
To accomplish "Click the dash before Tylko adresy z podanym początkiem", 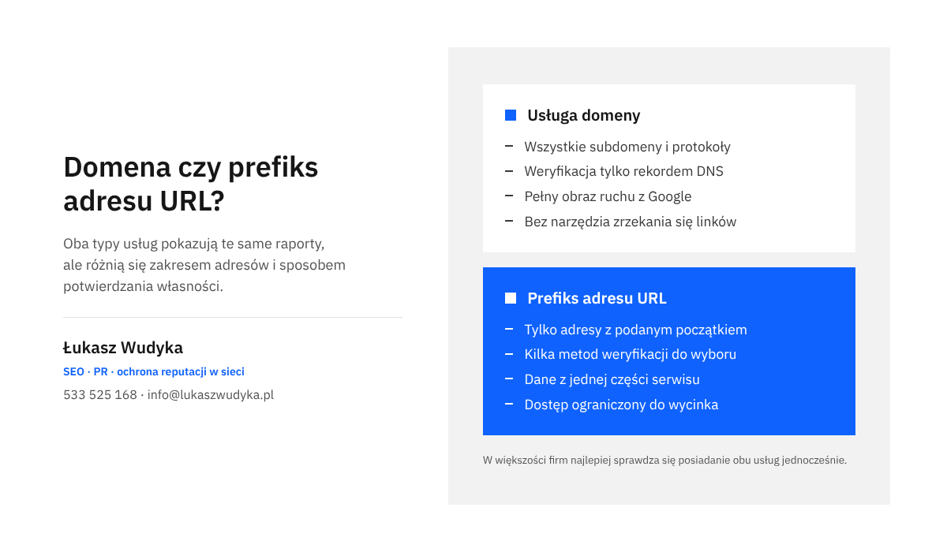I will pyautogui.click(x=509, y=329).
